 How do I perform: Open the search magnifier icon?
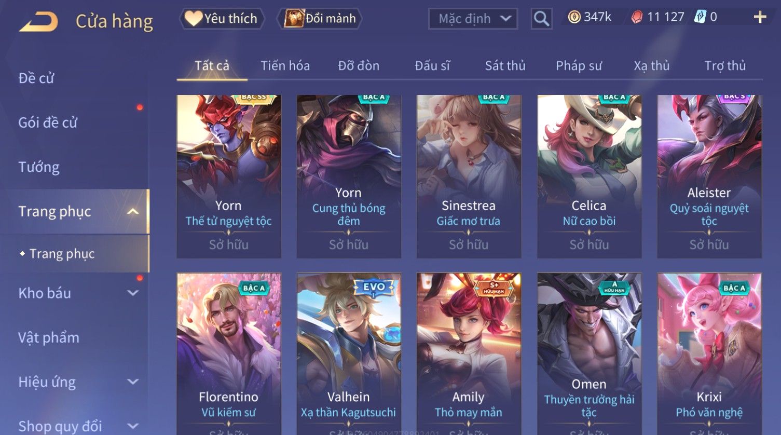[541, 19]
